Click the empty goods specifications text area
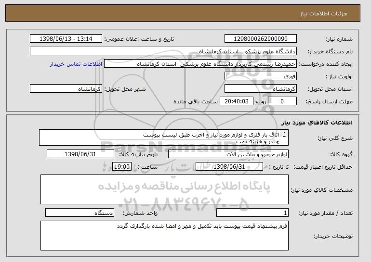 pos(164,189)
